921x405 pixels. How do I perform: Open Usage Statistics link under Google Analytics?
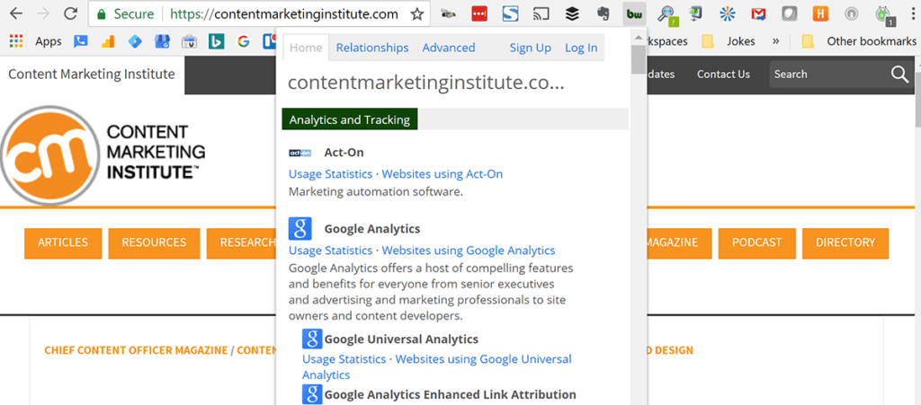tap(330, 251)
